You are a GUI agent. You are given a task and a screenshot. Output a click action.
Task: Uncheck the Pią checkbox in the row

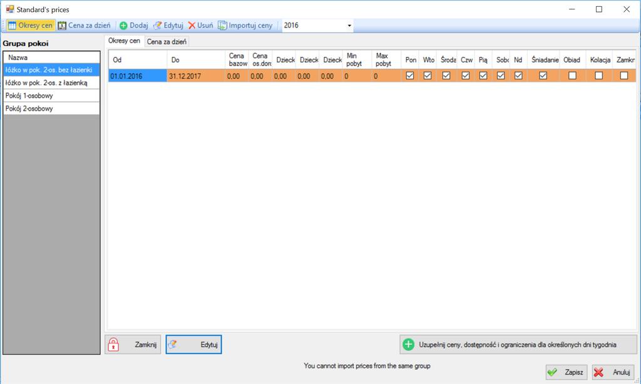coord(483,76)
